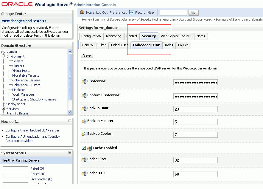Click the icon beside Cache Size label
263x189 pixels.
pyautogui.click(x=84, y=159)
